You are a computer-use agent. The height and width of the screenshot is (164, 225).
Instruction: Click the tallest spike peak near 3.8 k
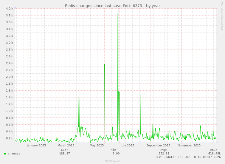click(117, 14)
